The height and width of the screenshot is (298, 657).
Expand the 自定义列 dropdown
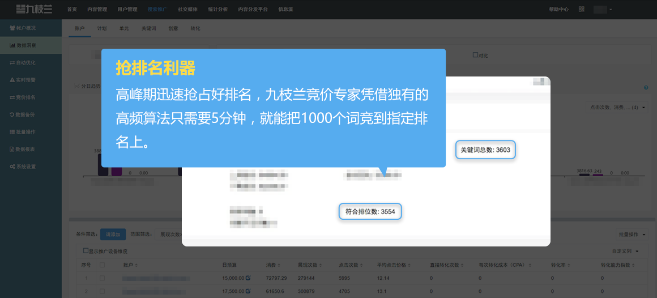pyautogui.click(x=625, y=251)
